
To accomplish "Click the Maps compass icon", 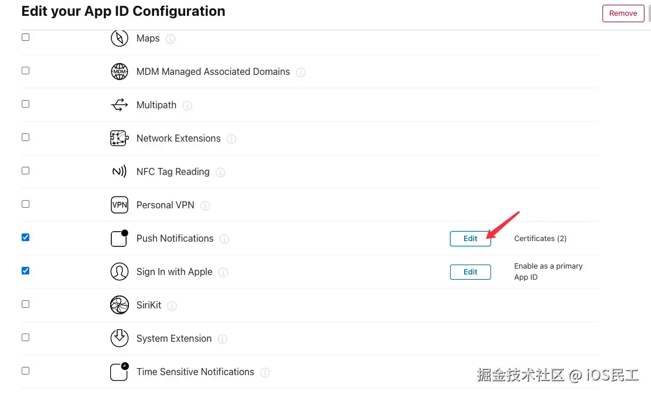I will coord(120,38).
